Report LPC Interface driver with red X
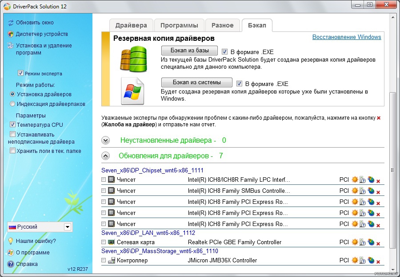This screenshot has height=277, width=400. tap(378, 181)
